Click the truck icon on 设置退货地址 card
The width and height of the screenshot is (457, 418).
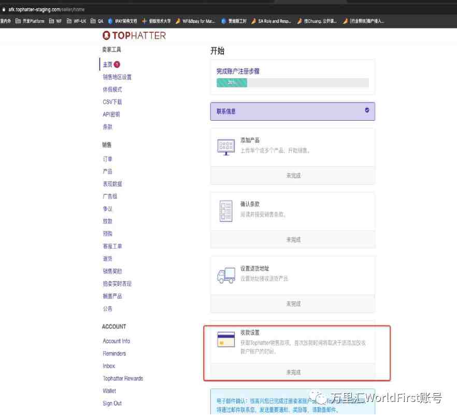tap(226, 275)
